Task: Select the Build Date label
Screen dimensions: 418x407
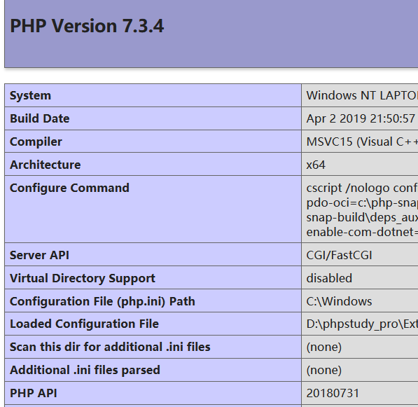Action: (x=39, y=118)
